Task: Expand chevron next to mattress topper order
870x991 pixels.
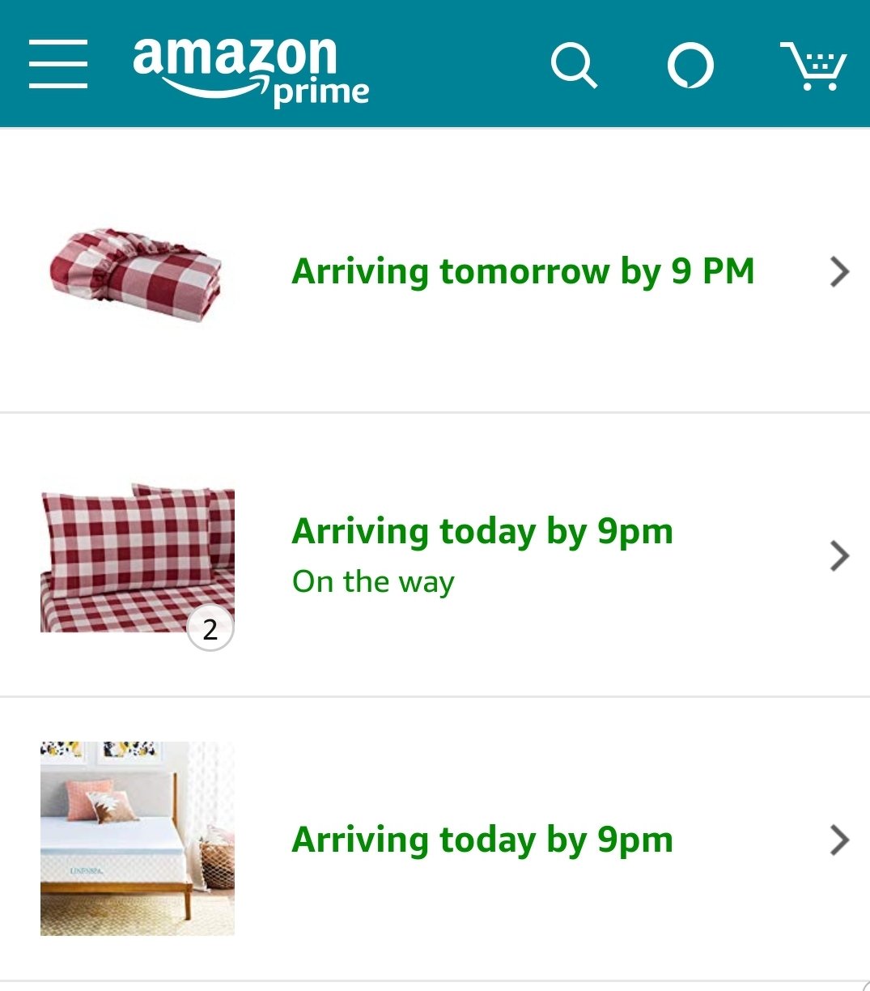Action: coord(840,840)
